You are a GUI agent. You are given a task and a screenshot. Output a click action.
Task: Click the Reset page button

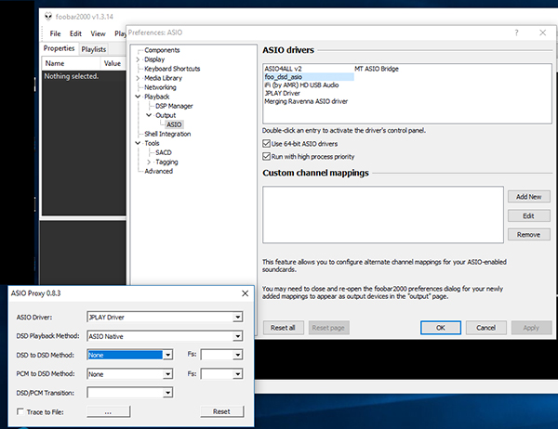(x=328, y=328)
